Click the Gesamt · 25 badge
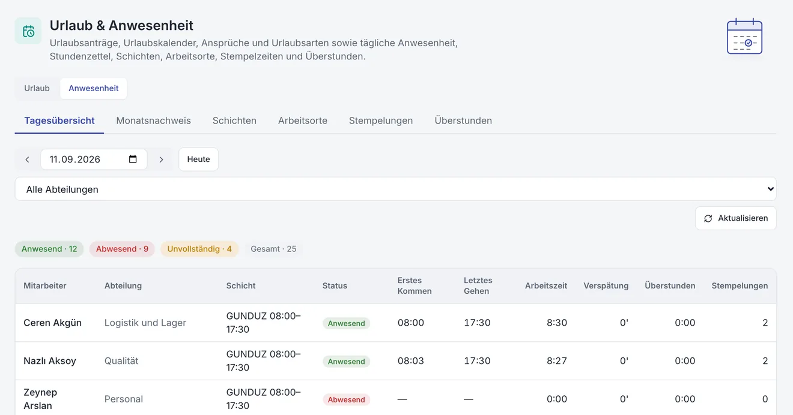This screenshot has height=415, width=793. 273,249
